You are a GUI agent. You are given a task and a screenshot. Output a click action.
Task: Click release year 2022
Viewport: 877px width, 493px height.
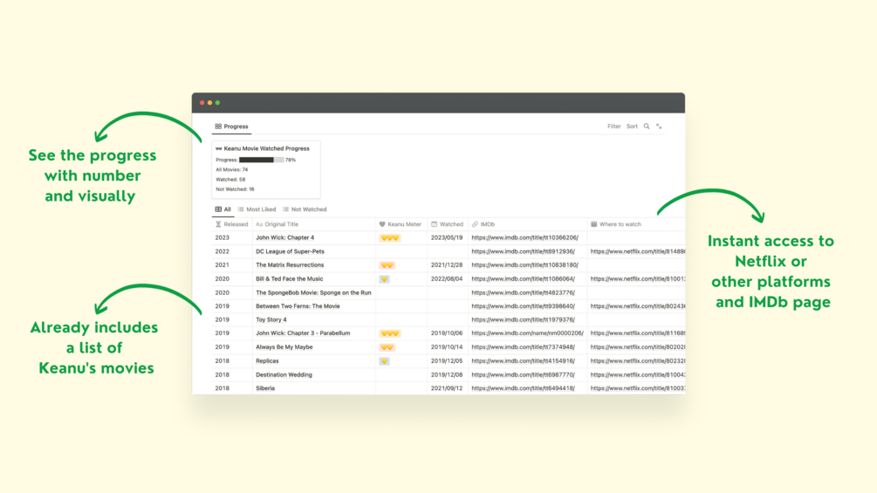point(222,251)
